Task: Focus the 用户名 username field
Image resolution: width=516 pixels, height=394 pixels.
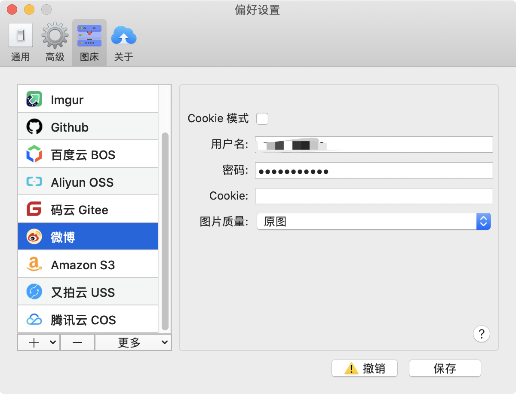Action: coord(374,145)
